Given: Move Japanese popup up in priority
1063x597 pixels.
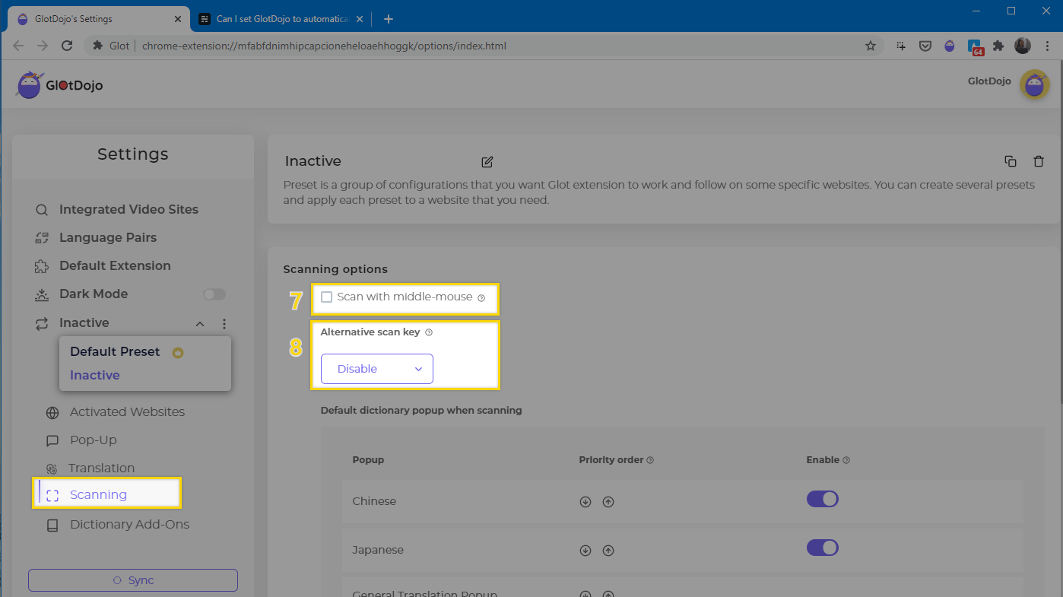Looking at the screenshot, I should (x=608, y=551).
